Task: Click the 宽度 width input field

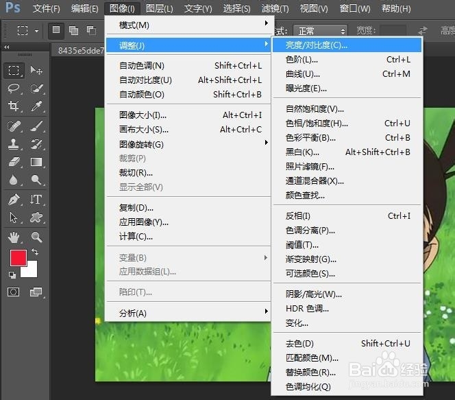Action: (x=393, y=30)
